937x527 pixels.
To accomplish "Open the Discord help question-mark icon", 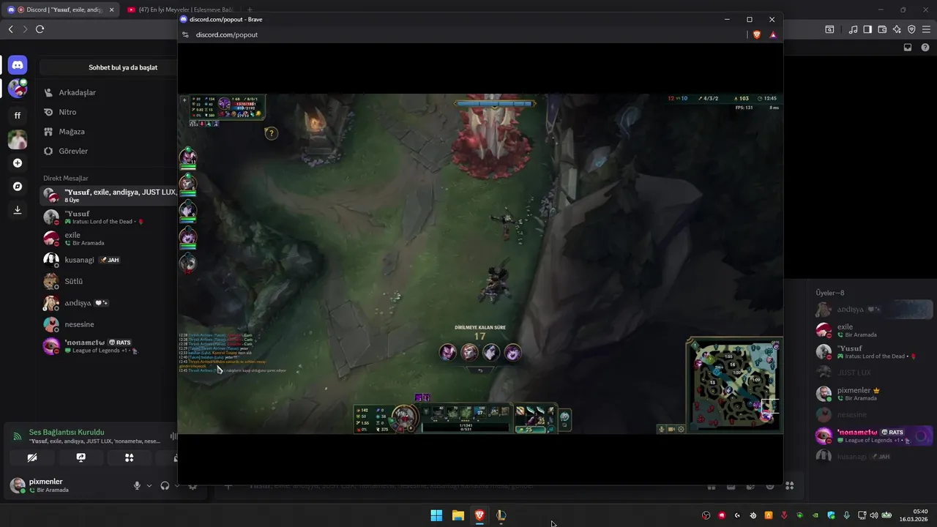I will point(925,48).
